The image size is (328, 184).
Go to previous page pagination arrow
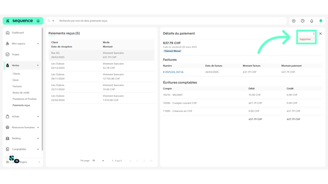pos(137,161)
